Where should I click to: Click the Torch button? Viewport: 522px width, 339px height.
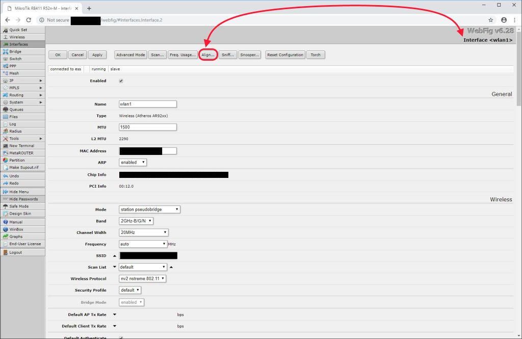(x=316, y=55)
